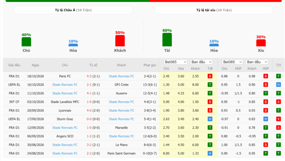Screen dimensions: 285x161
Task: Click the red Khách 50% bar
Action: point(120,41)
